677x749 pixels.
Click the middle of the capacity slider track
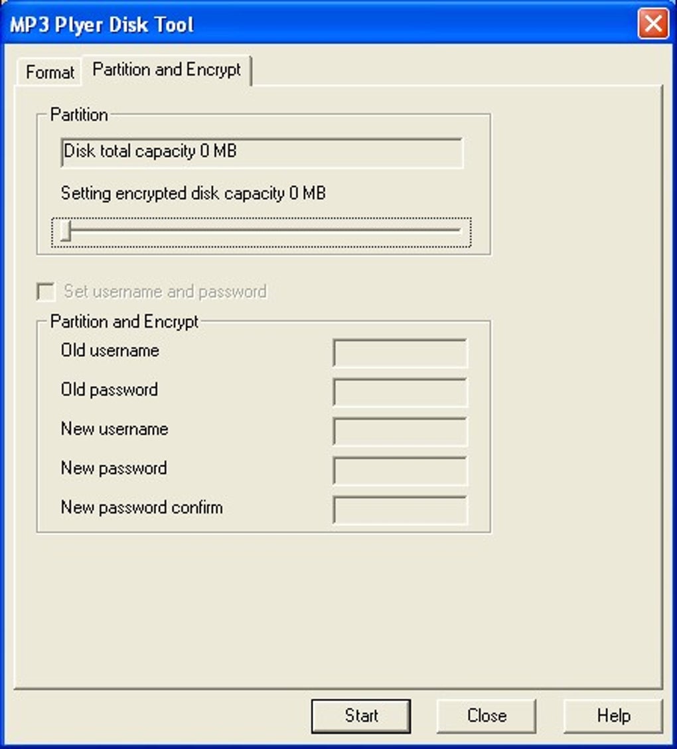262,232
